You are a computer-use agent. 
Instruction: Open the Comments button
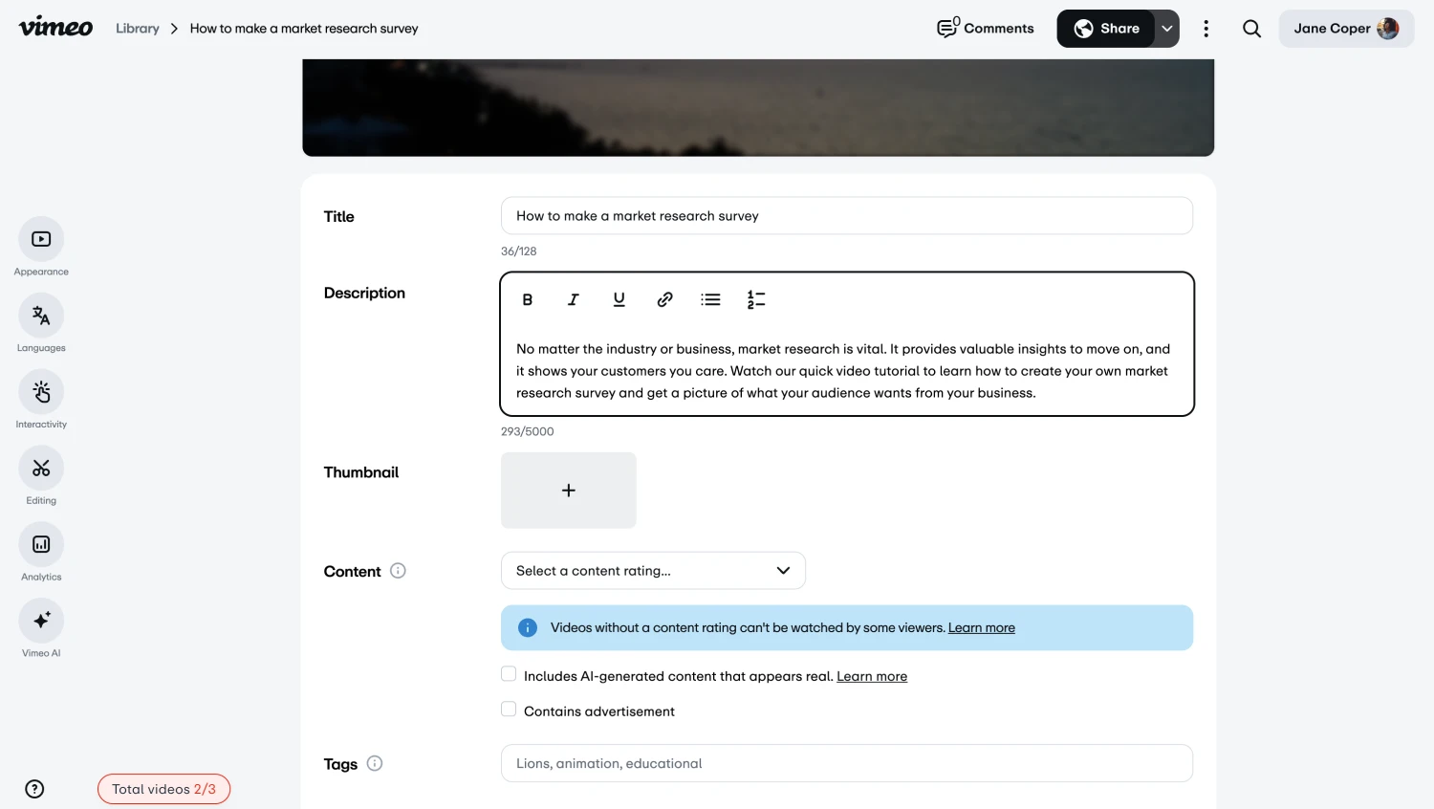(986, 29)
